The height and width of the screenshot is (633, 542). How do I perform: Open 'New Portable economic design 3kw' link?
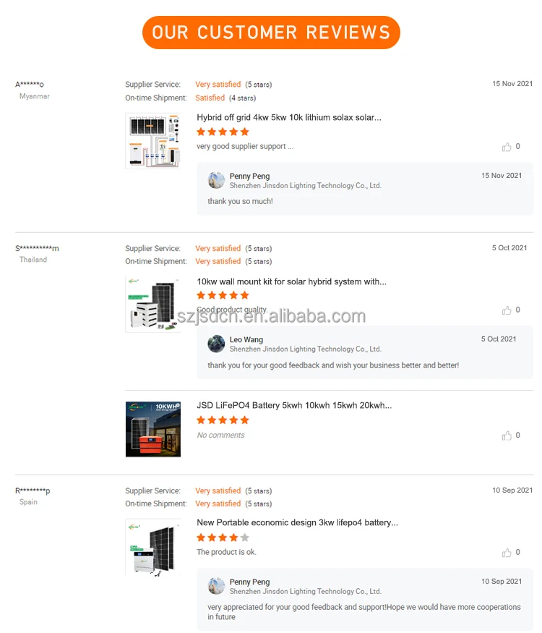pos(297,522)
